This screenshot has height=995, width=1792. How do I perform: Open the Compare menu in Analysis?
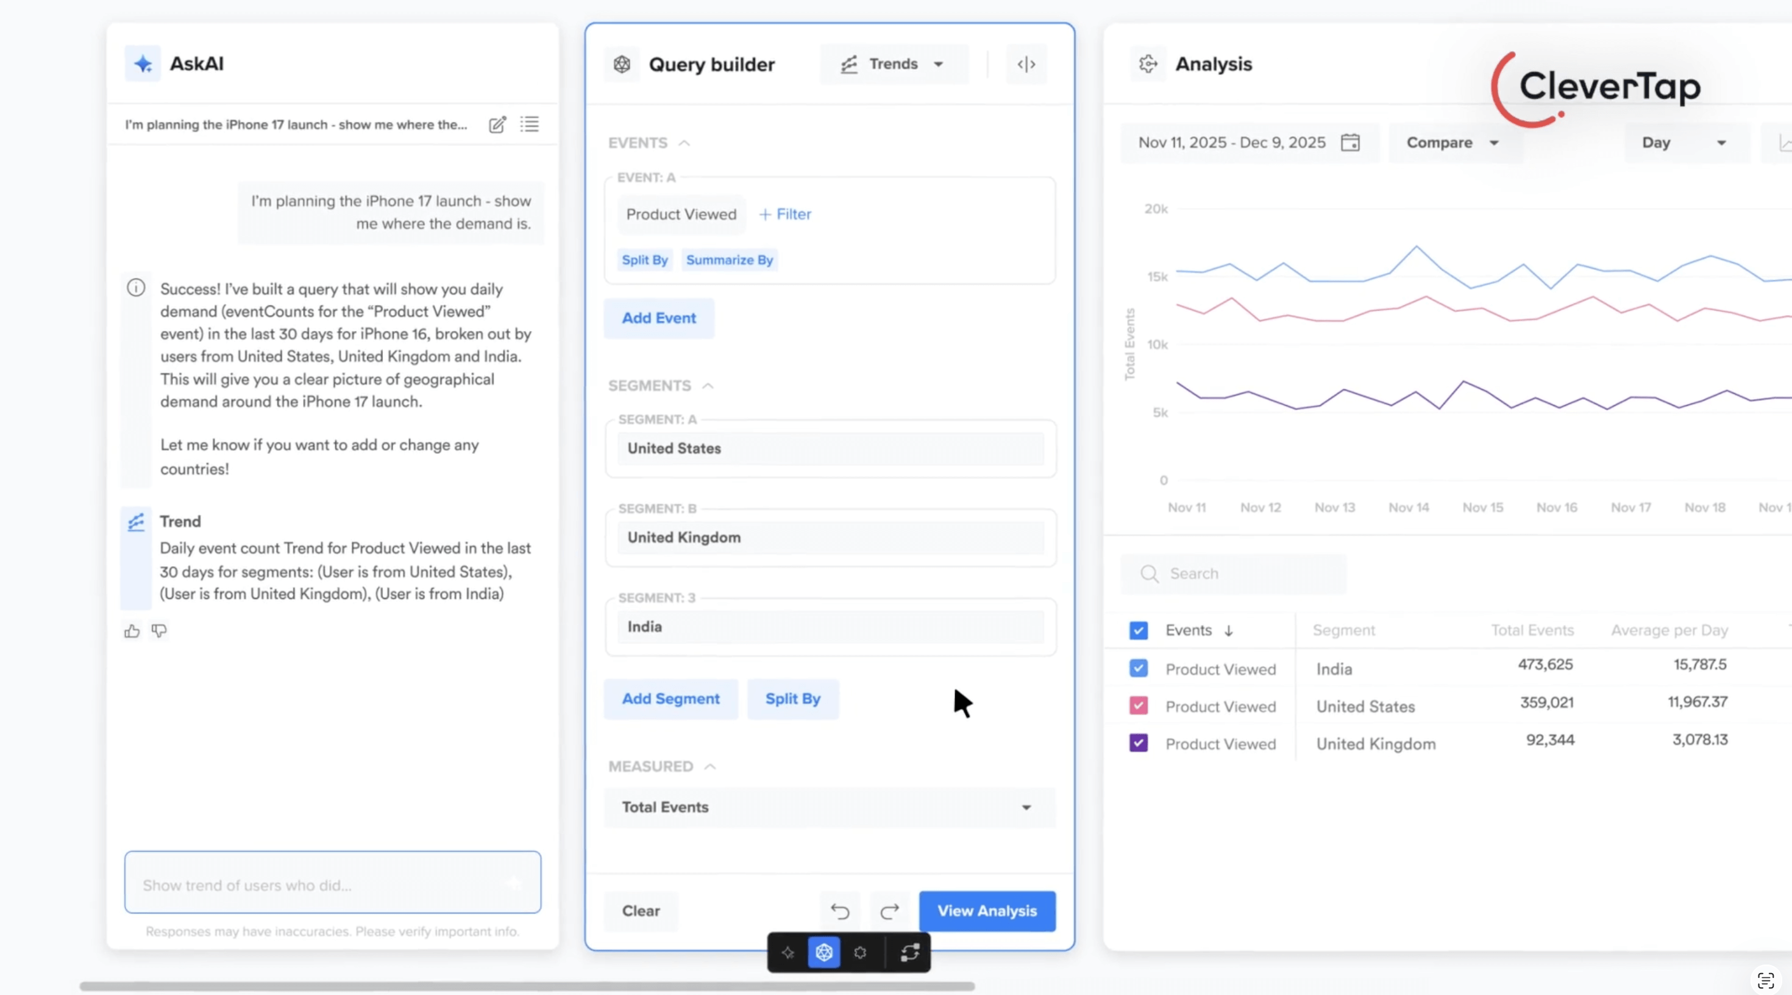click(1453, 143)
